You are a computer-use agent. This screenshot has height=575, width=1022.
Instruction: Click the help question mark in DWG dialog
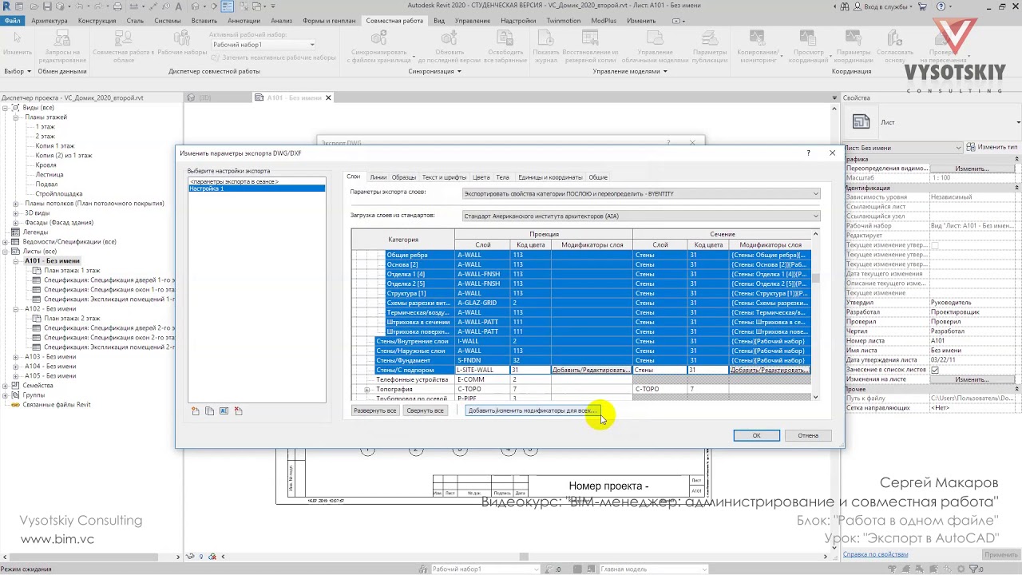click(x=808, y=153)
